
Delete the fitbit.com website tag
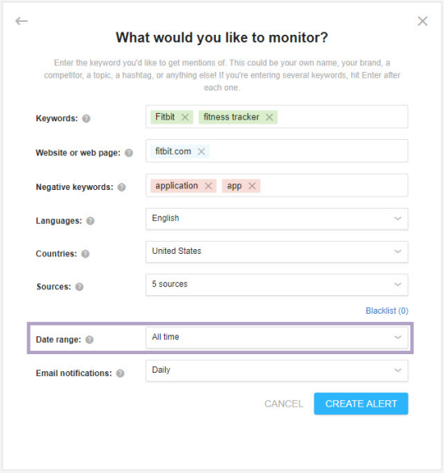pos(201,152)
